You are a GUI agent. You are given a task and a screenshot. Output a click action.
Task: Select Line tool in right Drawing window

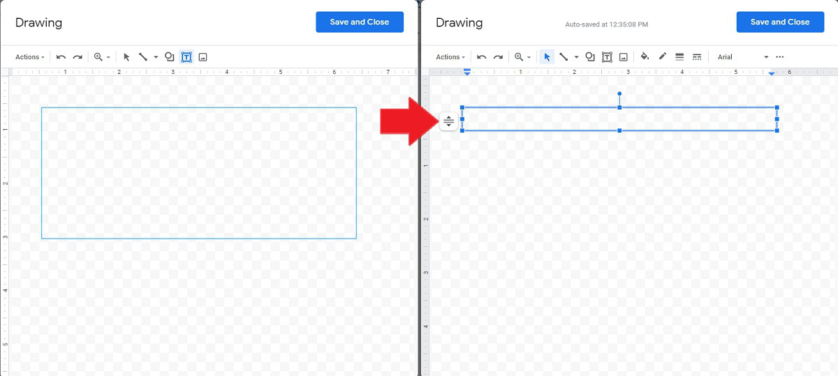click(563, 57)
